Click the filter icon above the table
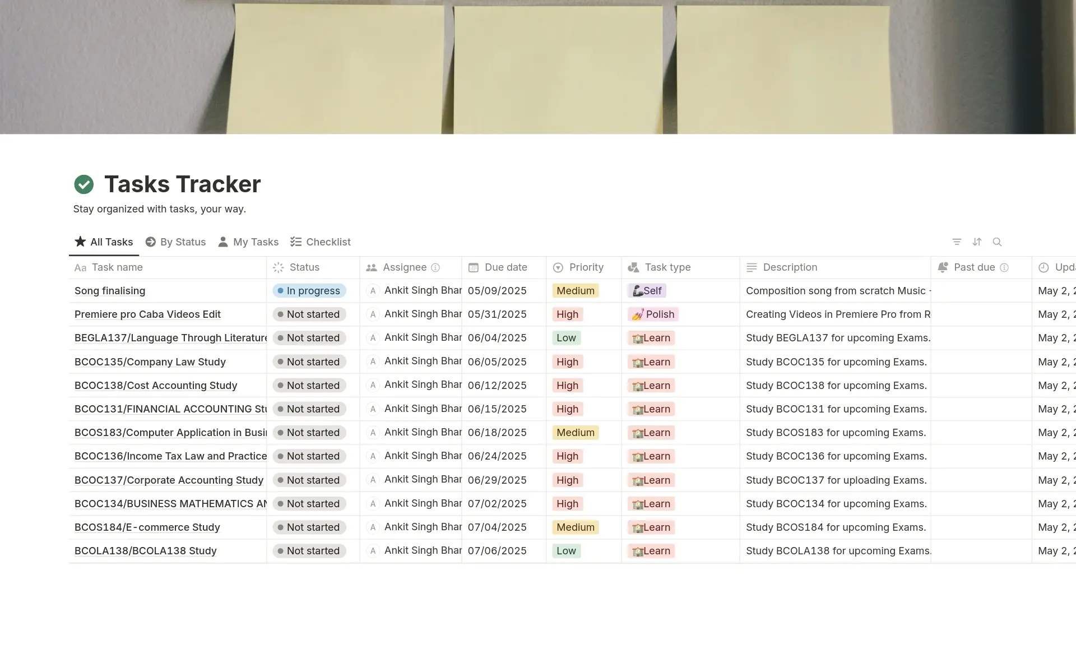The width and height of the screenshot is (1076, 672). (x=957, y=242)
